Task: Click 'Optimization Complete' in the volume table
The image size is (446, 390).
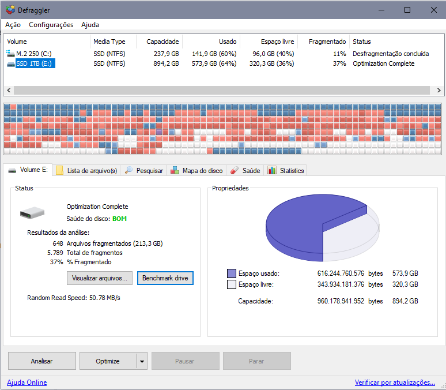Action: pyautogui.click(x=384, y=63)
